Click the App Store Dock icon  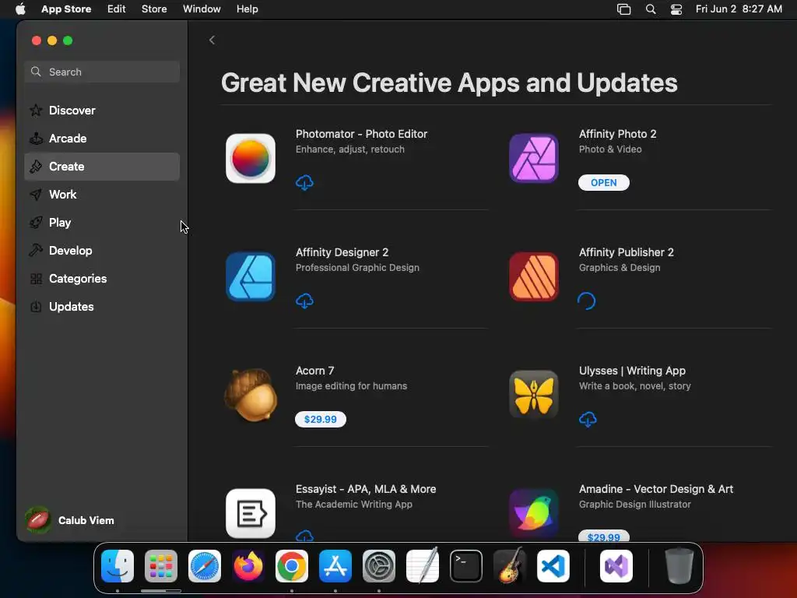[x=335, y=566]
